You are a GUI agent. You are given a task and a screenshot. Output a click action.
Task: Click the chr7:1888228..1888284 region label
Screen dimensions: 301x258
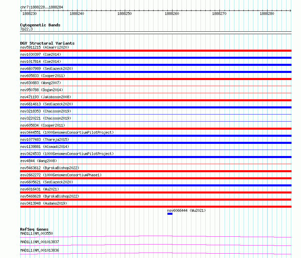(42, 7)
